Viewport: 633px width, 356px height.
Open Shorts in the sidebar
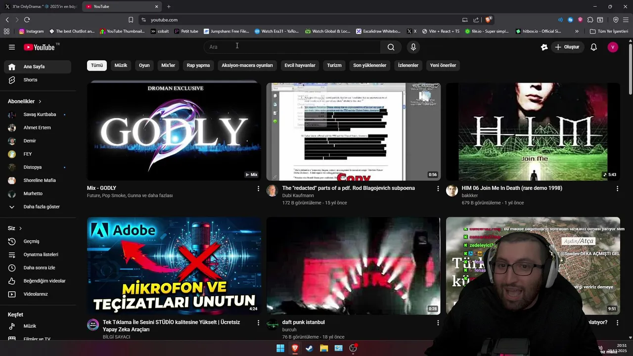(38, 80)
